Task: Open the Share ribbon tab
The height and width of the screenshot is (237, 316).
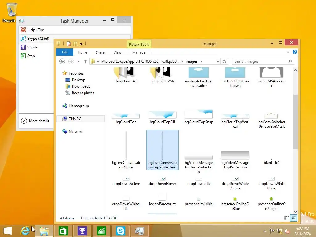Action: pyautogui.click(x=100, y=52)
